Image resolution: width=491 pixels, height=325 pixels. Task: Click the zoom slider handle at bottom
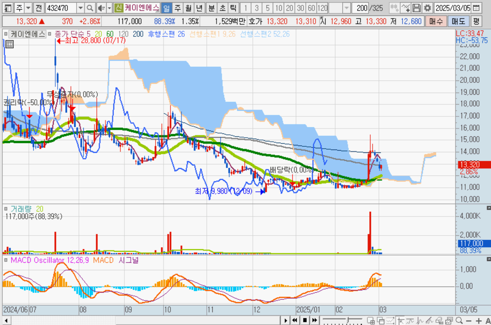(x=348, y=320)
